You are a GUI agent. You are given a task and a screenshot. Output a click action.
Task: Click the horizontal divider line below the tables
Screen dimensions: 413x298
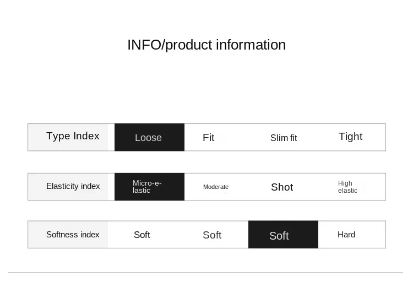[205, 272]
